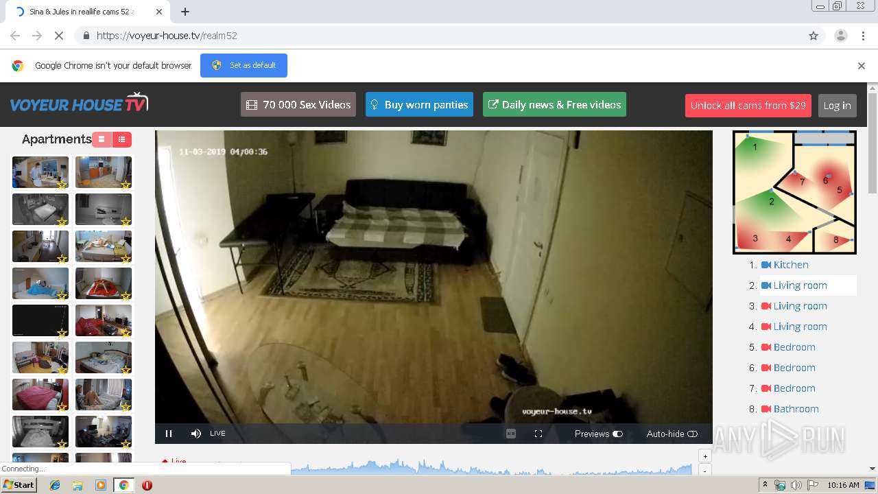Zoom out the timeline with minus

[x=704, y=470]
